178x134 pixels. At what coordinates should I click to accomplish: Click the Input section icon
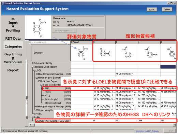[x=13, y=19]
